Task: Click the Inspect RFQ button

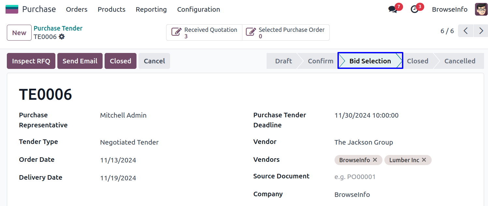Action: pyautogui.click(x=31, y=61)
